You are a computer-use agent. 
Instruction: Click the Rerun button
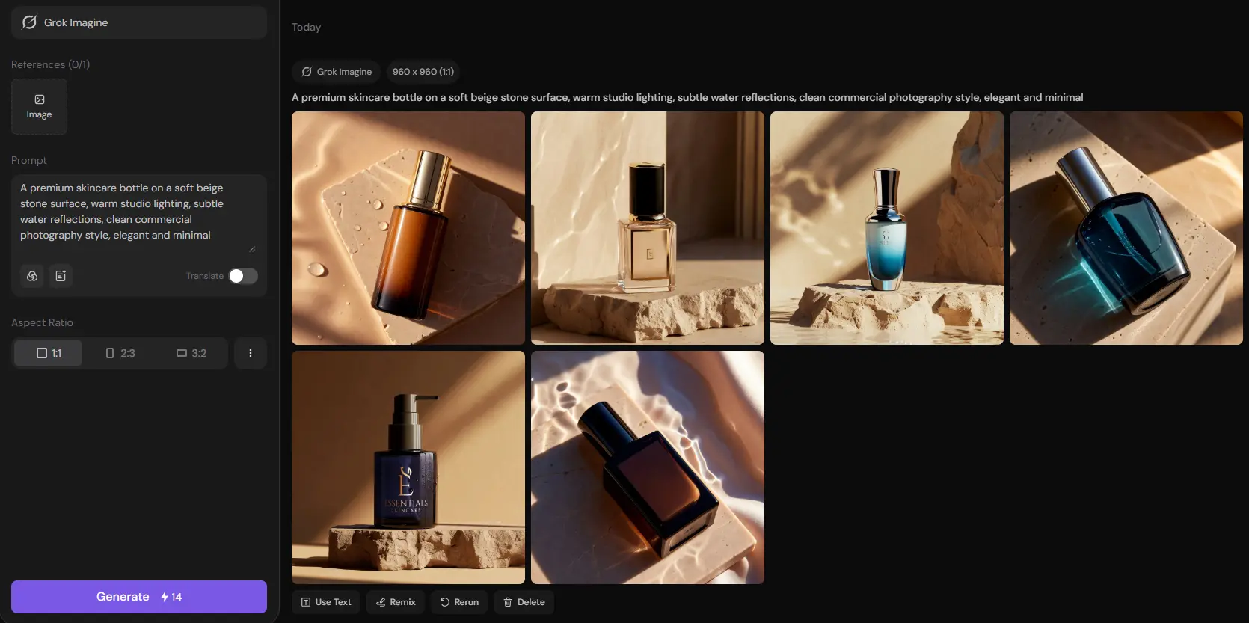click(x=459, y=602)
